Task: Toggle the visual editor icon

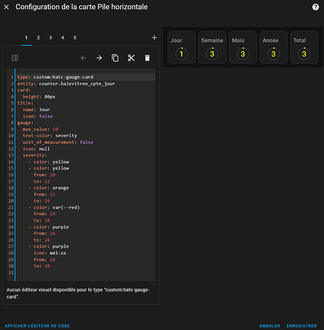Action: coord(15,58)
